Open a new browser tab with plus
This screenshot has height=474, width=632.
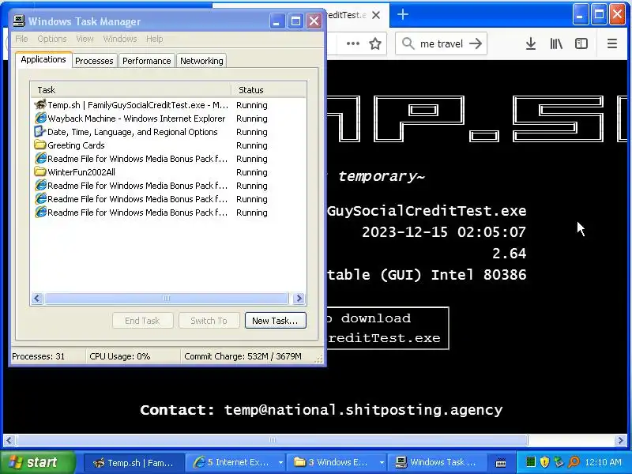click(x=403, y=15)
